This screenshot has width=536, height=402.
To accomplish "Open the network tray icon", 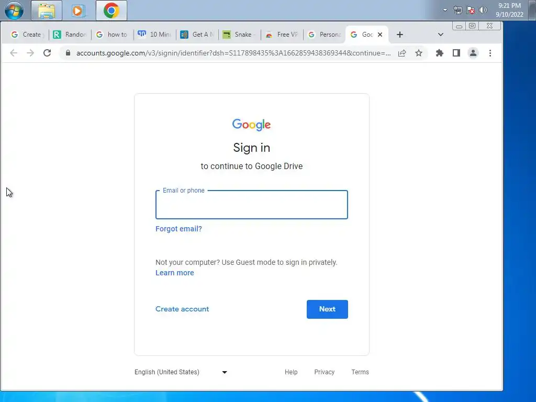I will [457, 10].
